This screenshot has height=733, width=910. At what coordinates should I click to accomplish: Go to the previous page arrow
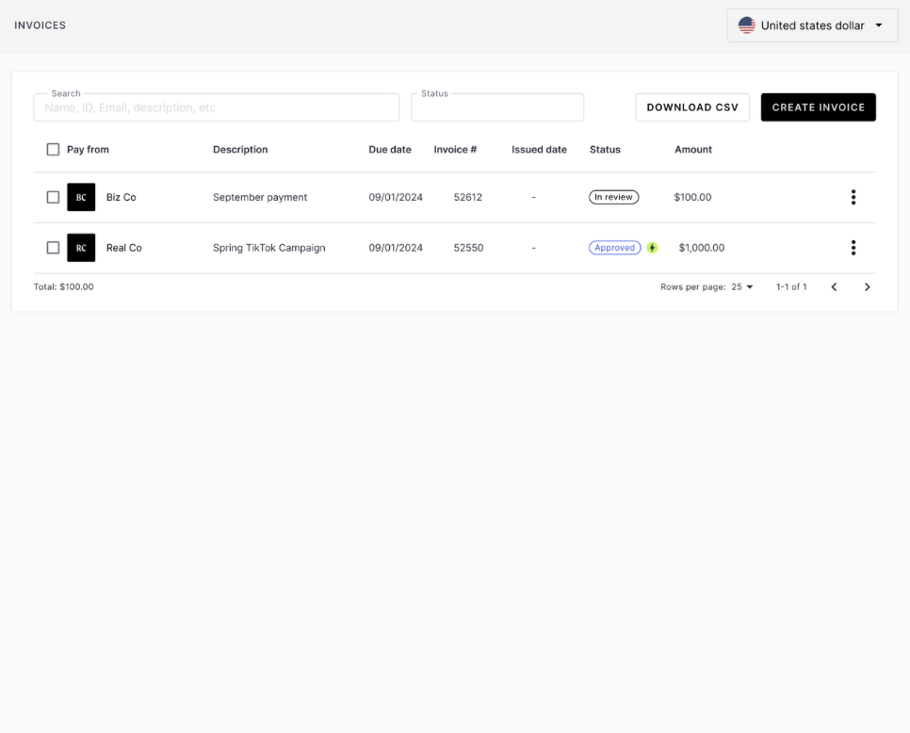[x=834, y=287]
